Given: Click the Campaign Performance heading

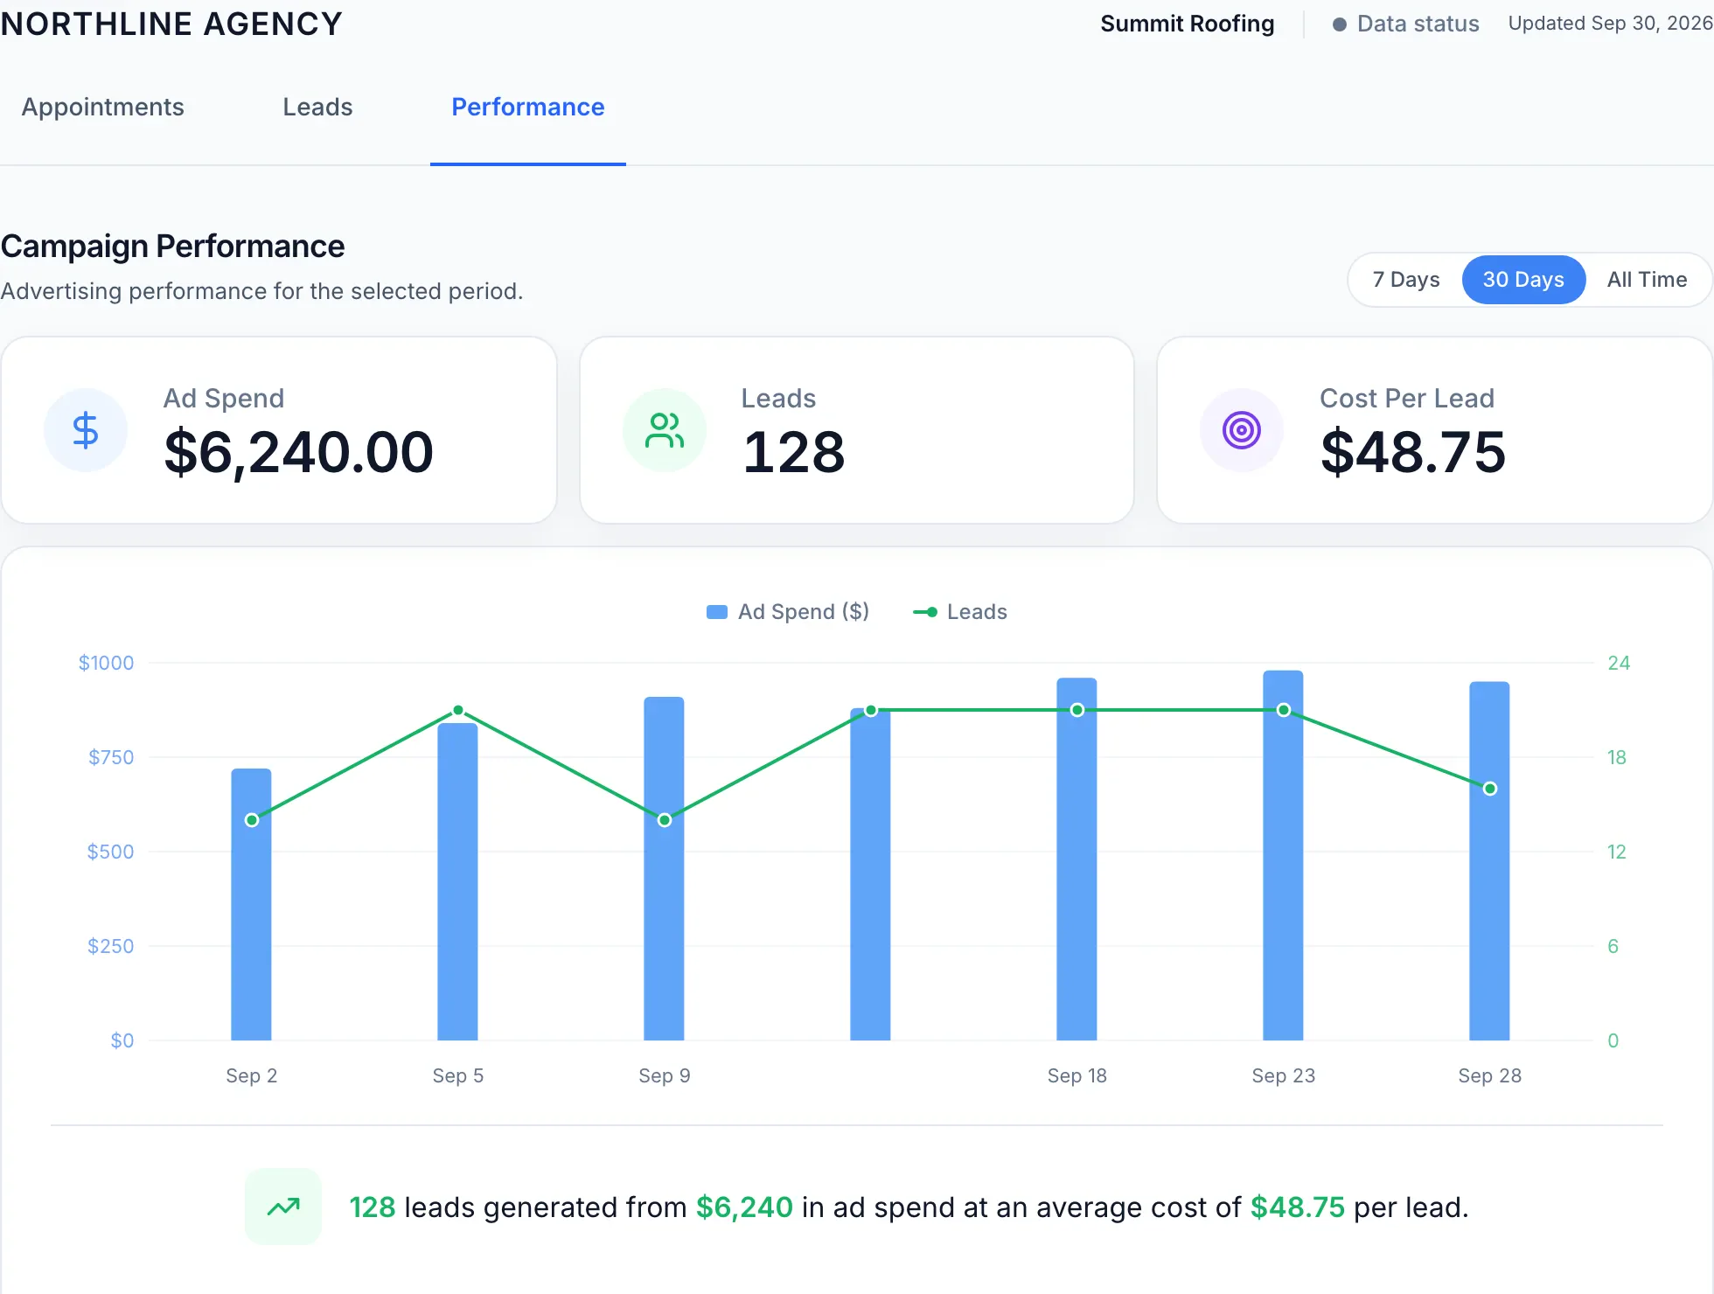Looking at the screenshot, I should coord(172,247).
